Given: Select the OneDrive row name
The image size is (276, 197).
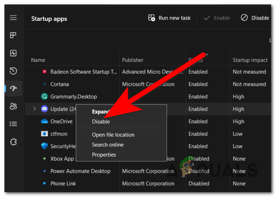Looking at the screenshot, I should coord(62,121).
